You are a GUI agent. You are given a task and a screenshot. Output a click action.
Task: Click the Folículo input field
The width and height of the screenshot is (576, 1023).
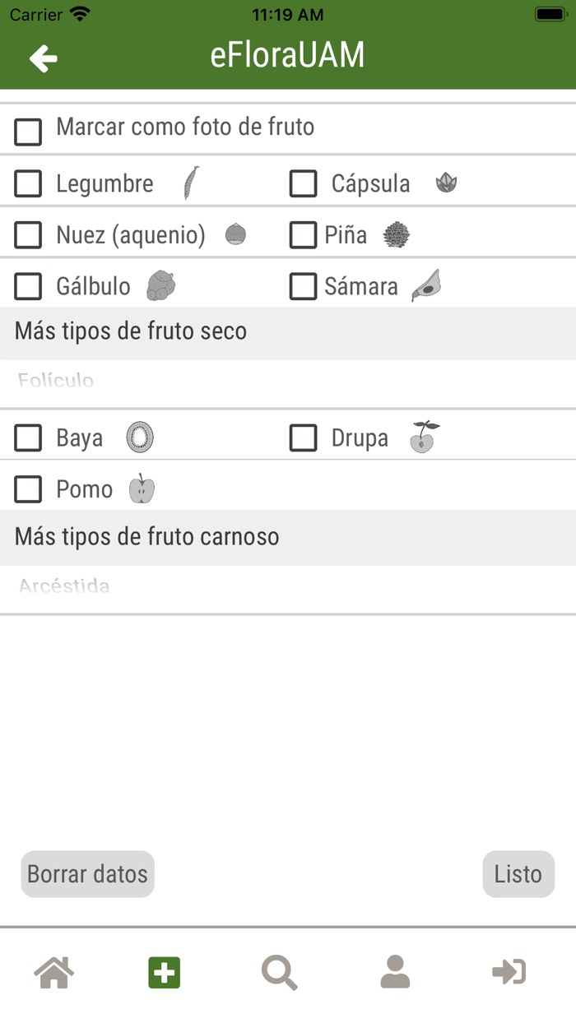point(288,381)
